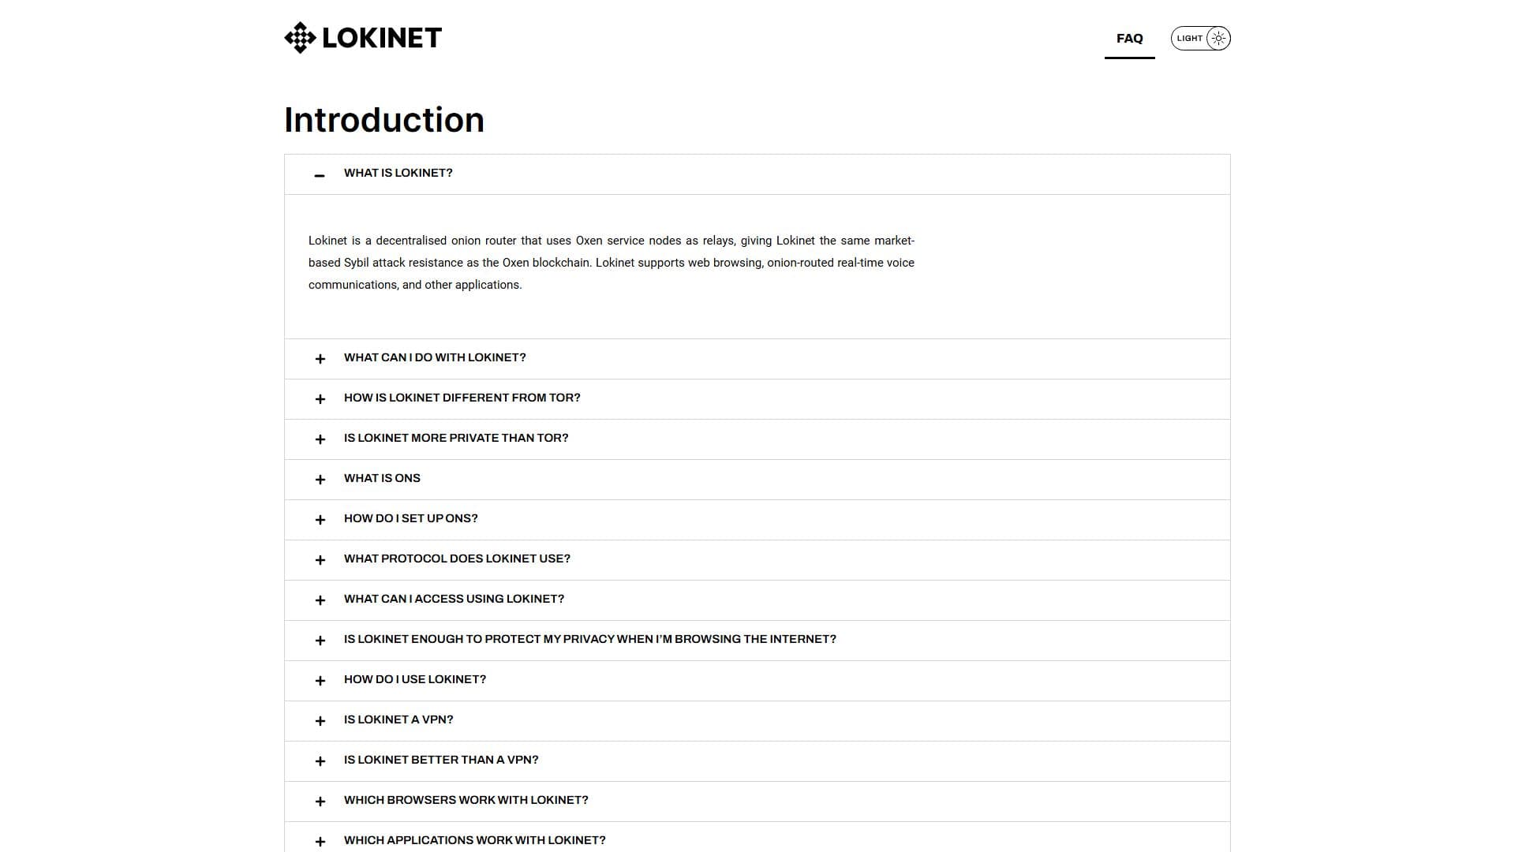Screen dimensions: 1515x852
Task: Expand 'IS LOKINET A VPN?' question
Action: pyautogui.click(x=757, y=721)
